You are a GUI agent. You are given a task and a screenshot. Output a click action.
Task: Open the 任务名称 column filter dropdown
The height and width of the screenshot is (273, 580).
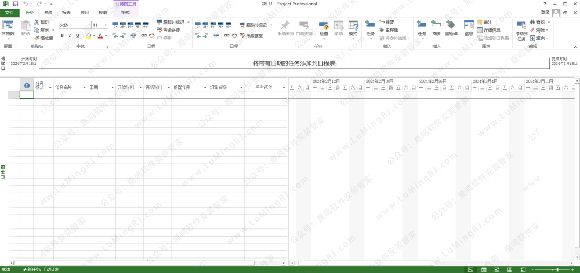[84, 87]
